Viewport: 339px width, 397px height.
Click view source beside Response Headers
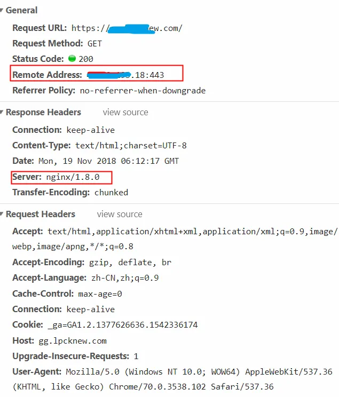125,112
